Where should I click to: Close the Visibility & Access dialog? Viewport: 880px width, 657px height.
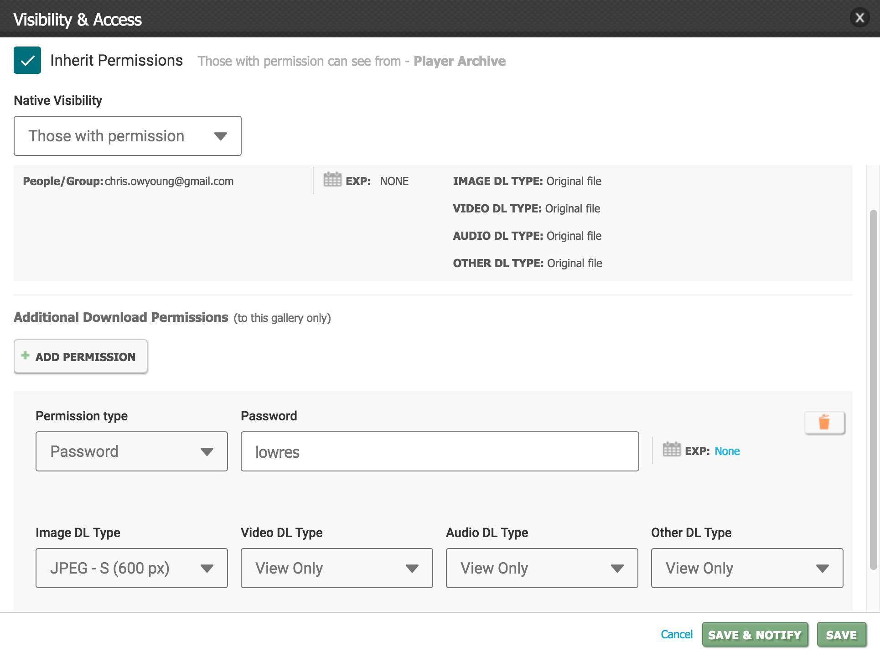[x=859, y=18]
